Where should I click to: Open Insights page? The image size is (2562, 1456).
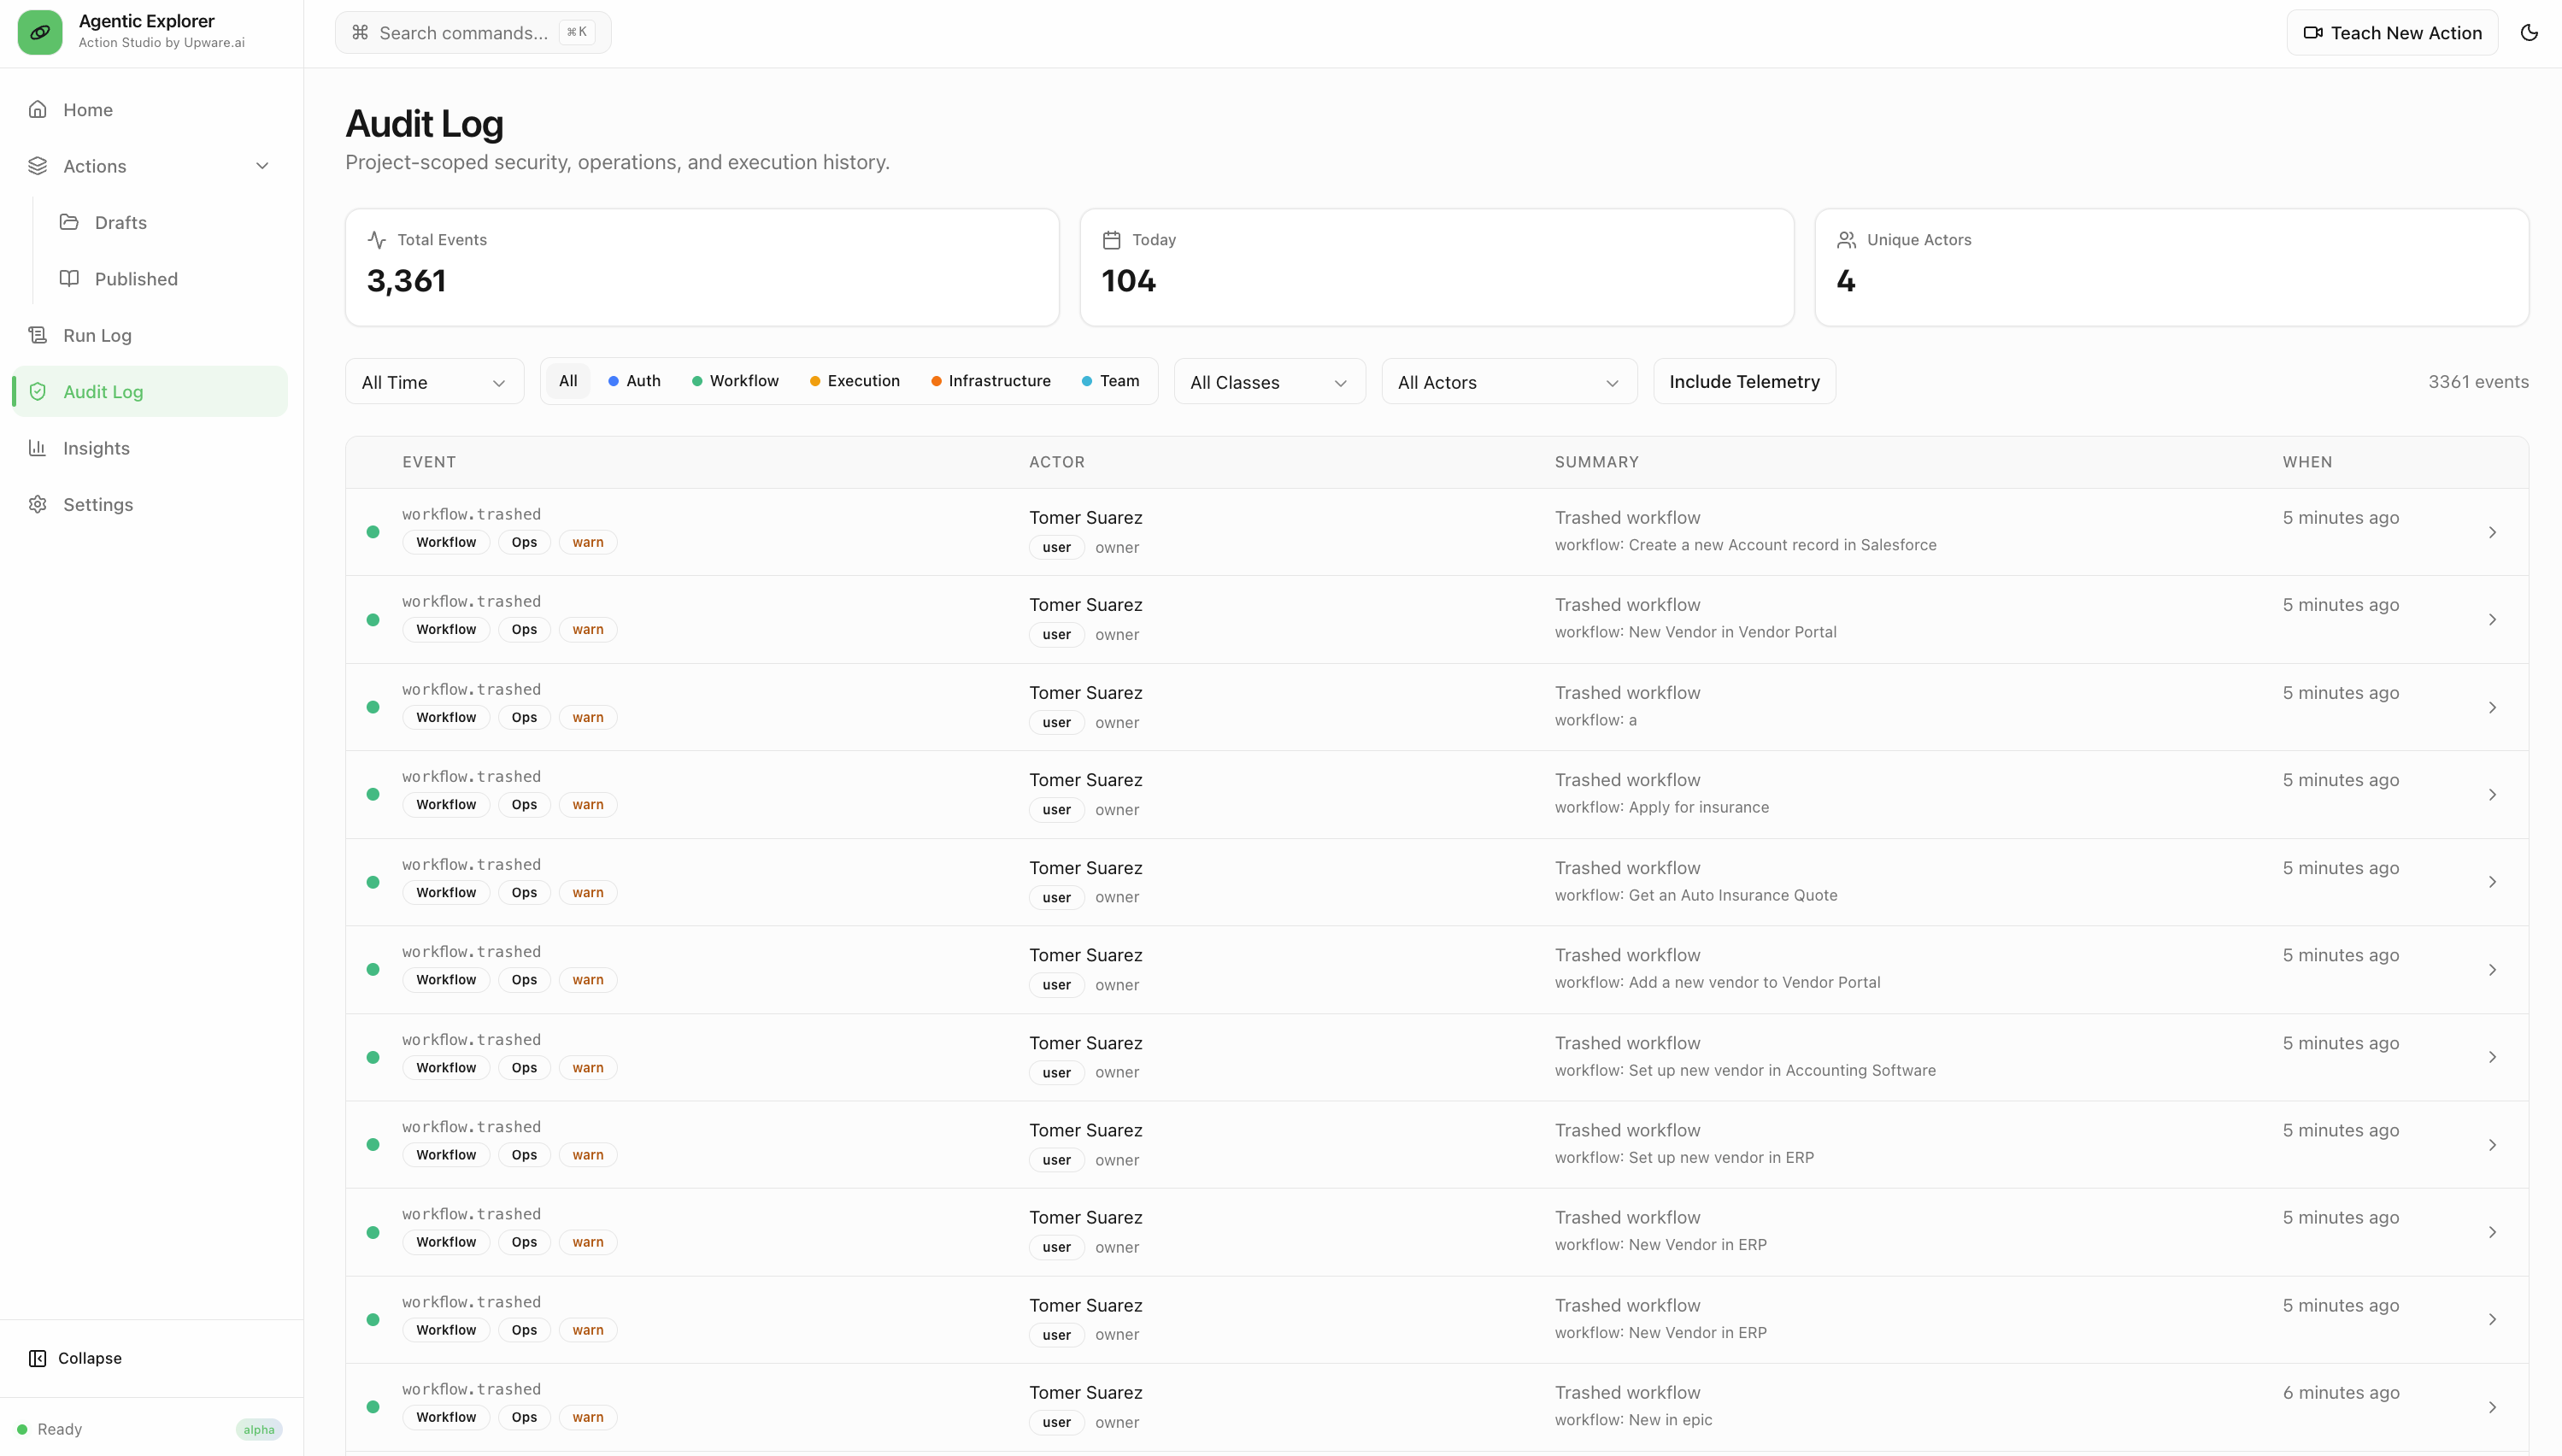coord(150,448)
